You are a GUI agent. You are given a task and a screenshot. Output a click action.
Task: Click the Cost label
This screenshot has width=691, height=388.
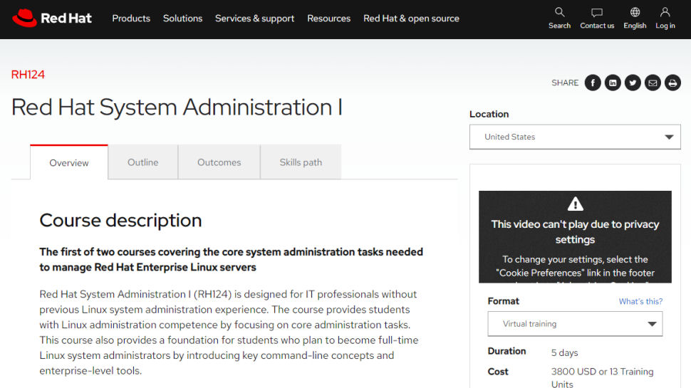click(497, 372)
